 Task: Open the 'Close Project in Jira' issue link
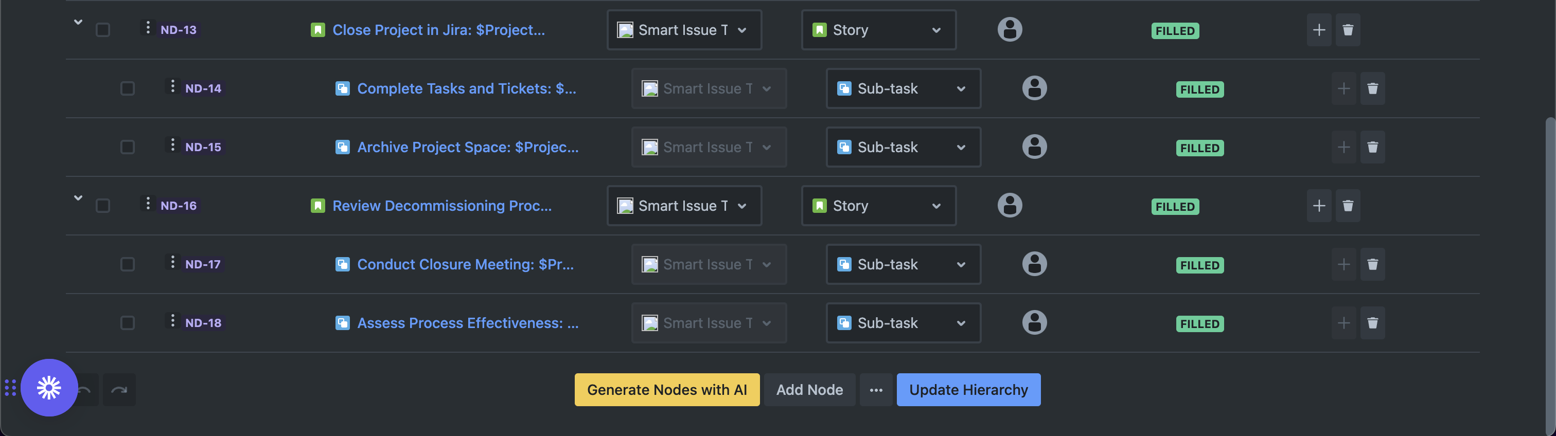(438, 30)
